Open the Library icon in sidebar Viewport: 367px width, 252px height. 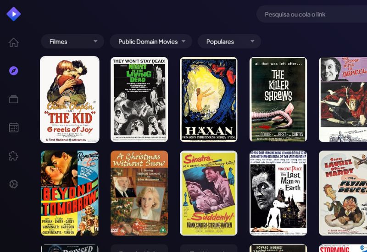pos(14,99)
